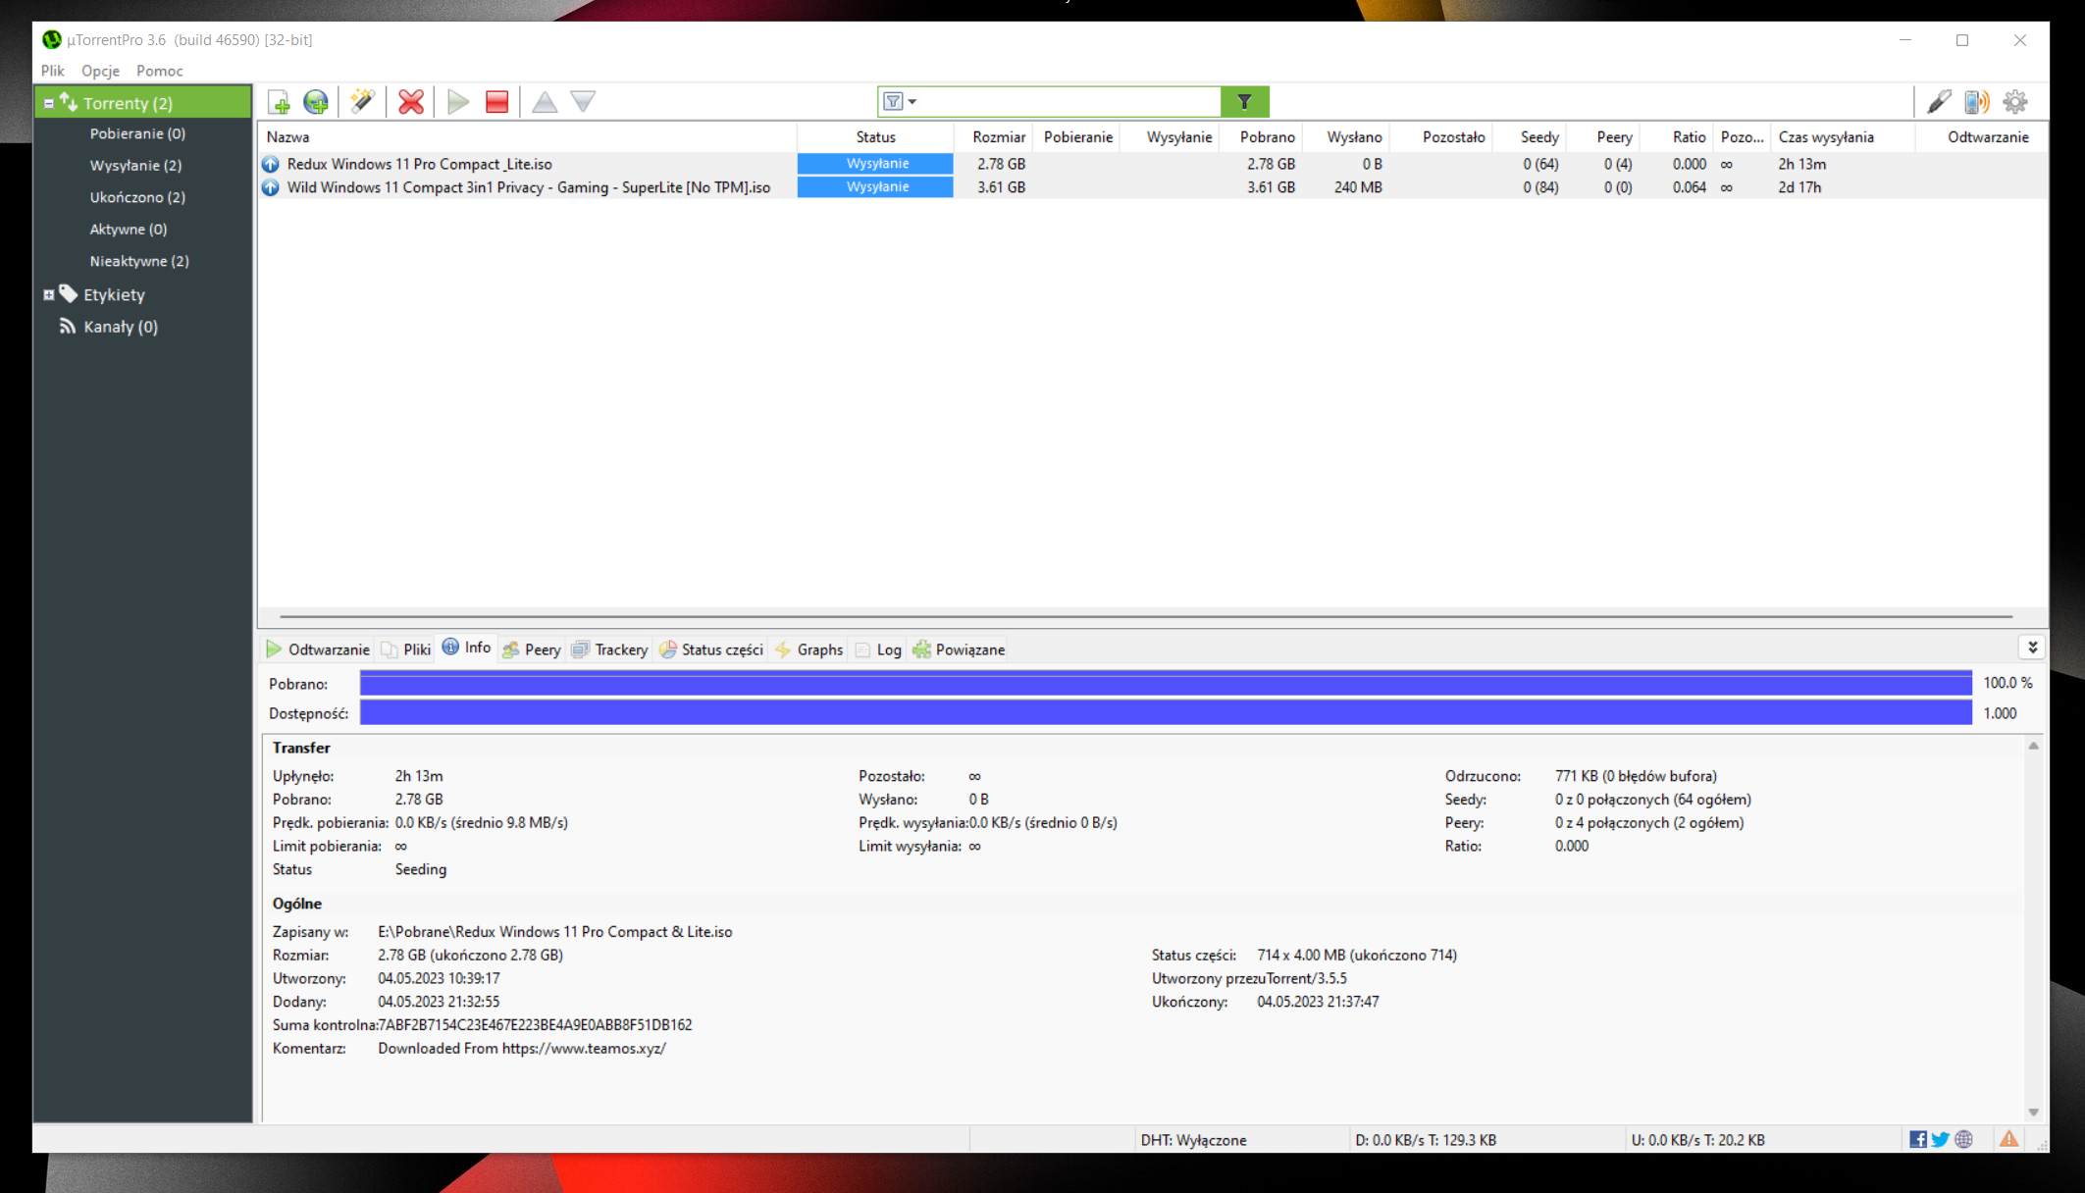The image size is (2085, 1193).
Task: Collapse the Torrenty tree node
Action: coord(48,103)
